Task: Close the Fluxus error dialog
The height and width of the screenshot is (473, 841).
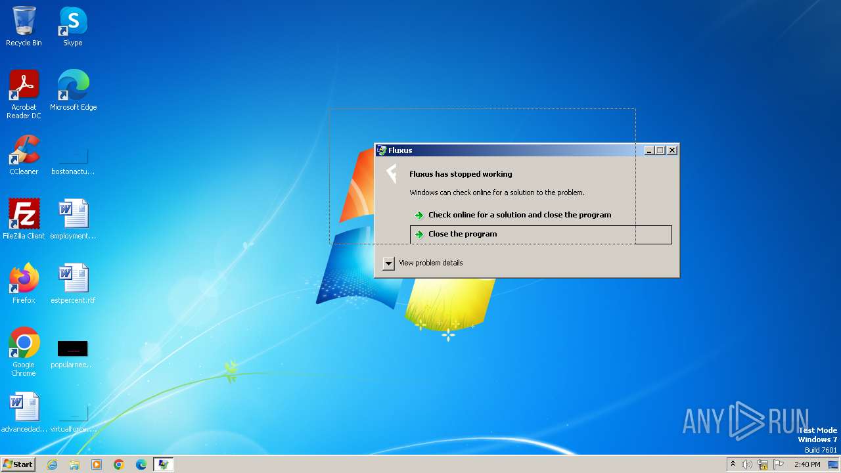Action: tap(671, 150)
